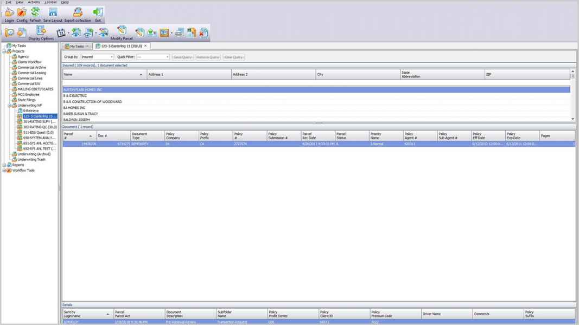Collapse the Underwriting WF tree node
The height and width of the screenshot is (325, 579).
click(x=9, y=106)
